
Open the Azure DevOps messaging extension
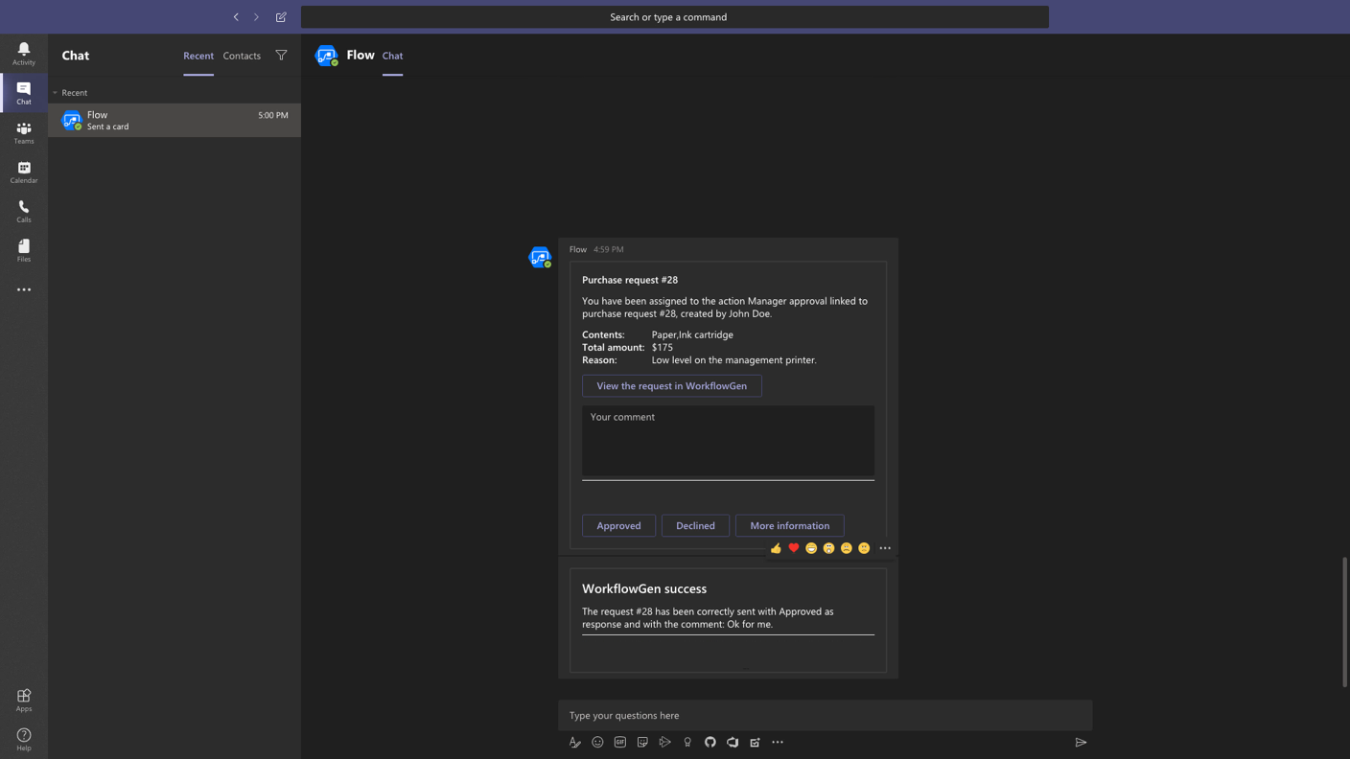pyautogui.click(x=733, y=742)
